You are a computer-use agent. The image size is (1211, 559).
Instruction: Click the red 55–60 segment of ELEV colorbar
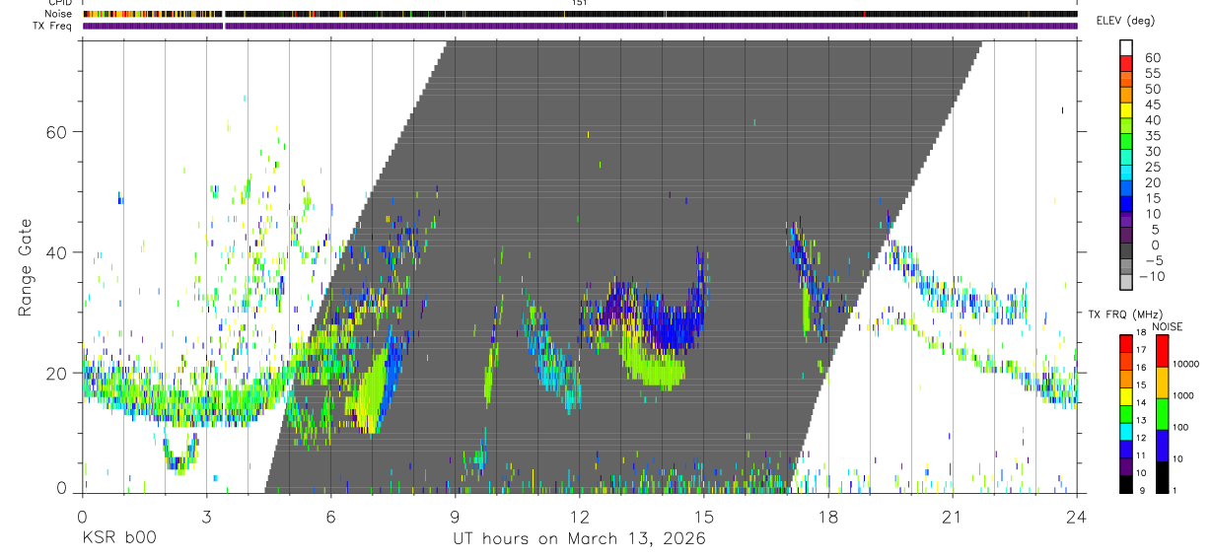point(1126,64)
